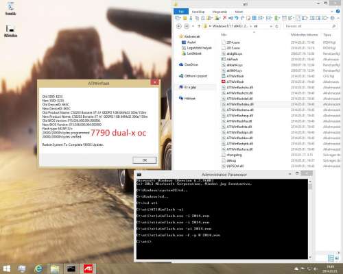Click the blue Undo arrow in Explorer toolbar
The width and height of the screenshot is (343, 274).
[237, 18]
